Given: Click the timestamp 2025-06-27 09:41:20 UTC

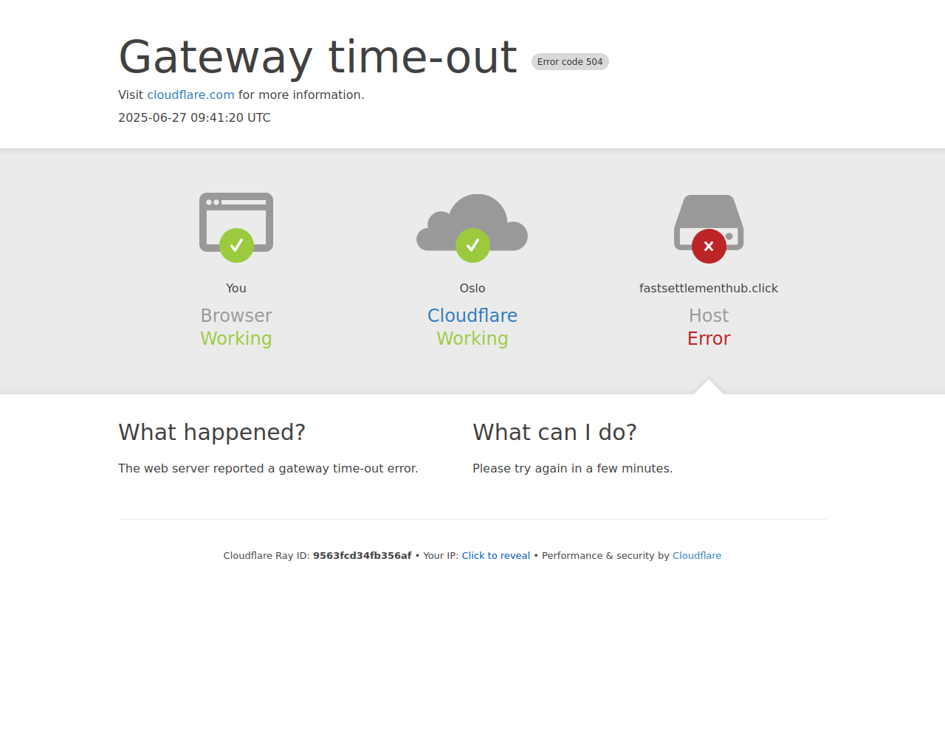Looking at the screenshot, I should (x=194, y=117).
